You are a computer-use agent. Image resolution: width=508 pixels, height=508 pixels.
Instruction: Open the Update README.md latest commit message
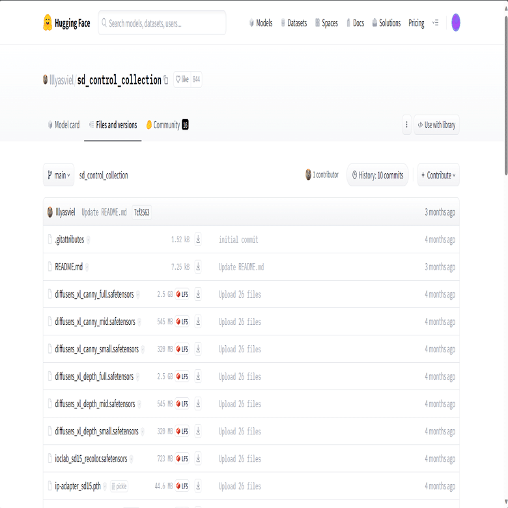tap(104, 212)
